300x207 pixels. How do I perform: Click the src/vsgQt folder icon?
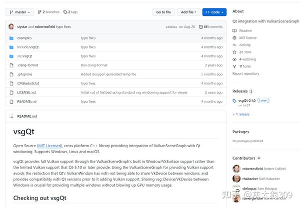(x=11, y=56)
